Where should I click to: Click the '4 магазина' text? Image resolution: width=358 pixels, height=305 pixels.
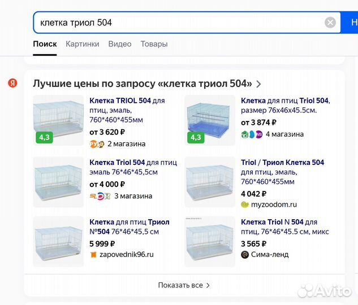284,134
